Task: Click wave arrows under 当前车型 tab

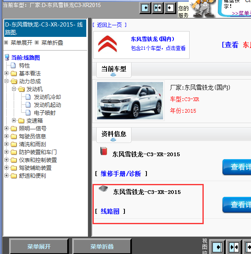Action: [113, 74]
